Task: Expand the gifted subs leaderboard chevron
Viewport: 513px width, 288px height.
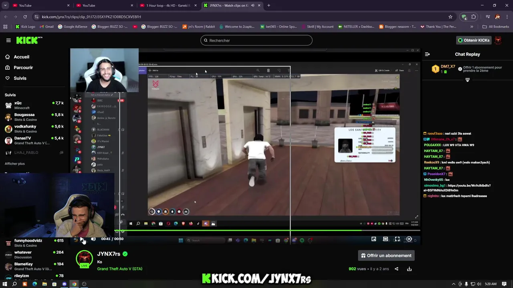Action: point(467,80)
